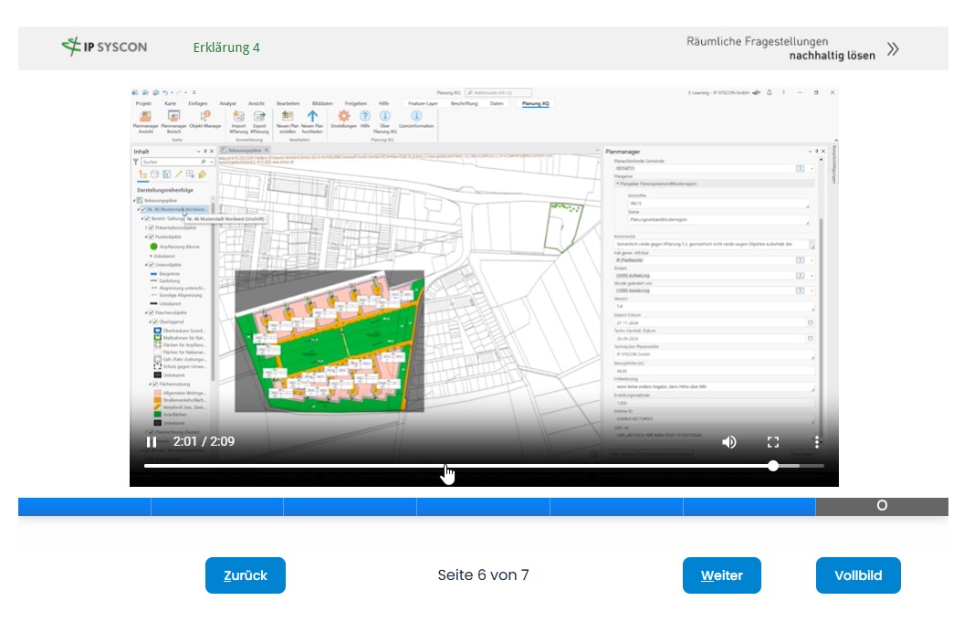Image resolution: width=974 pixels, height=643 pixels.
Task: Mute the video with the speaker icon
Action: 728,442
